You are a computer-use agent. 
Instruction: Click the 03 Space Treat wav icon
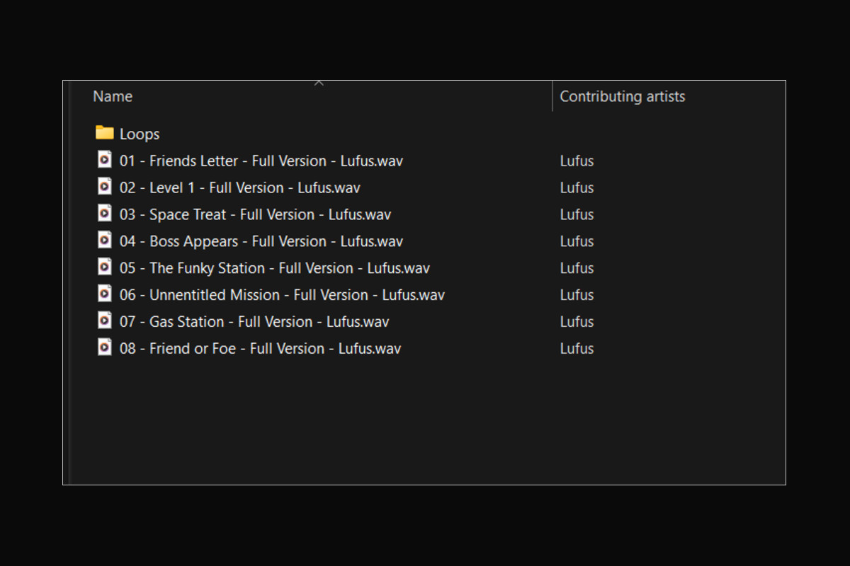[x=105, y=214]
